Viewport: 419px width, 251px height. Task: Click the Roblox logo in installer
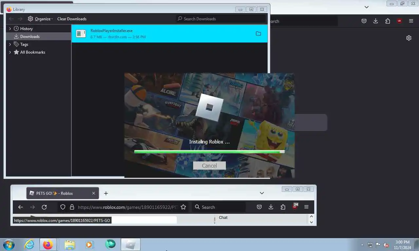(209, 107)
